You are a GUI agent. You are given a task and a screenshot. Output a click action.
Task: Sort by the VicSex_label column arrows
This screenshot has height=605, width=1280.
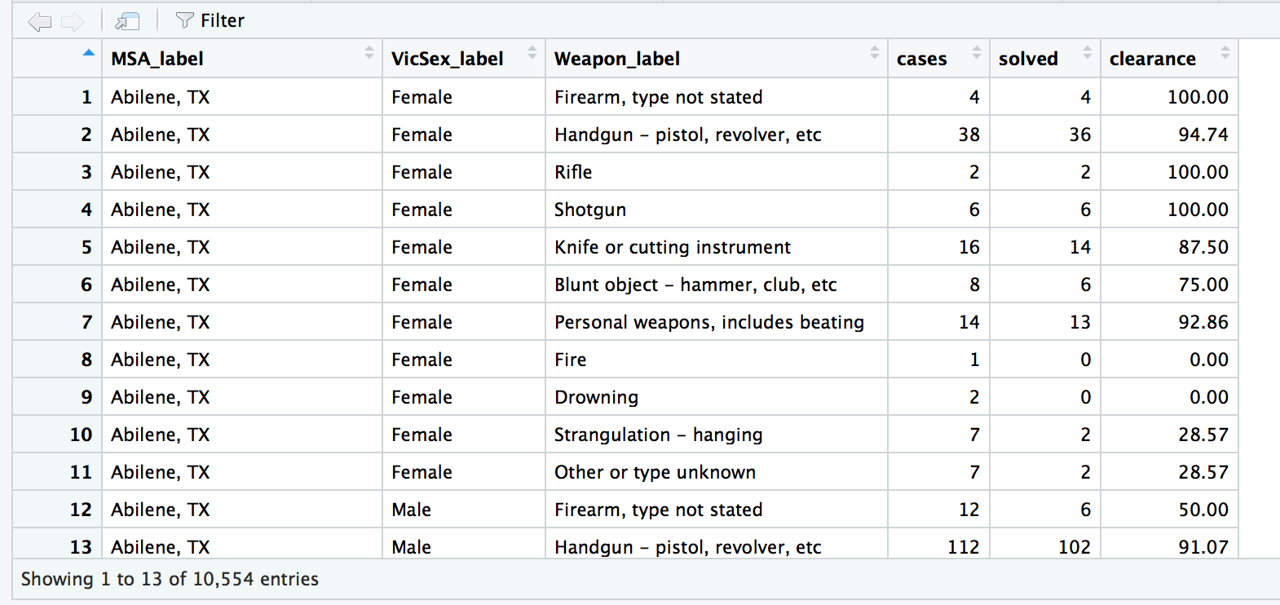tap(532, 53)
